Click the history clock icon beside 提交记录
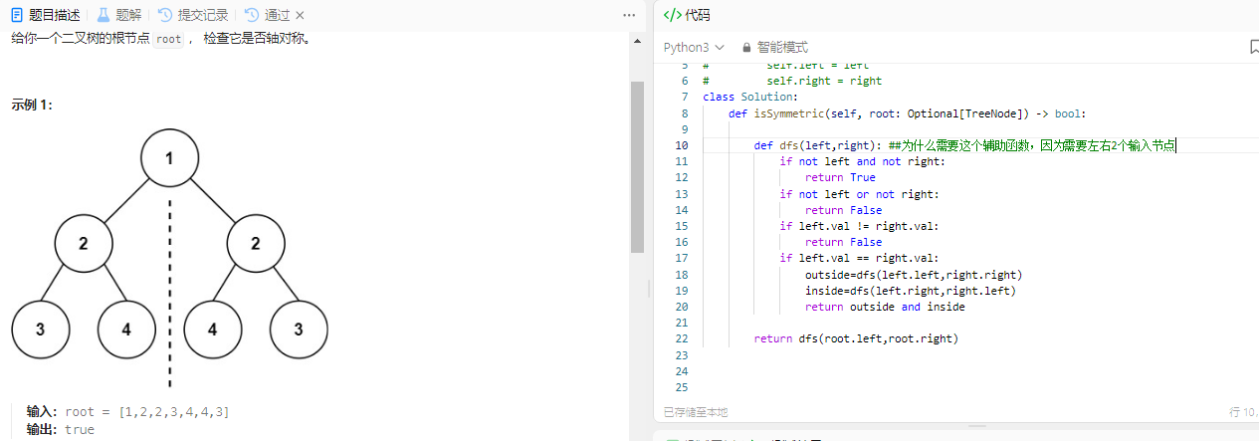This screenshot has width=1259, height=441. (165, 15)
